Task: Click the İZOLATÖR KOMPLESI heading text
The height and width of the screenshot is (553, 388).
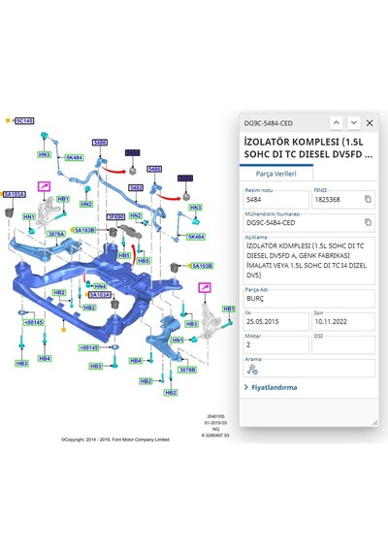Action: [x=307, y=148]
